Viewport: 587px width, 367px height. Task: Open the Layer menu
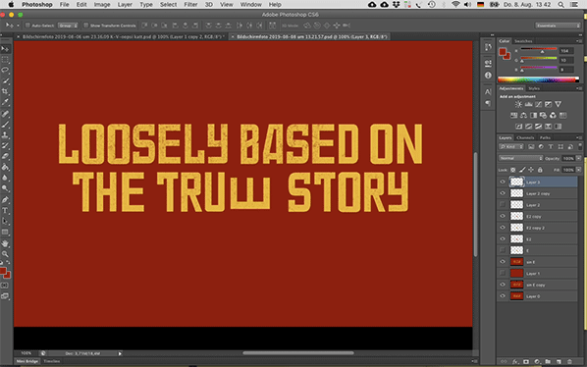125,5
